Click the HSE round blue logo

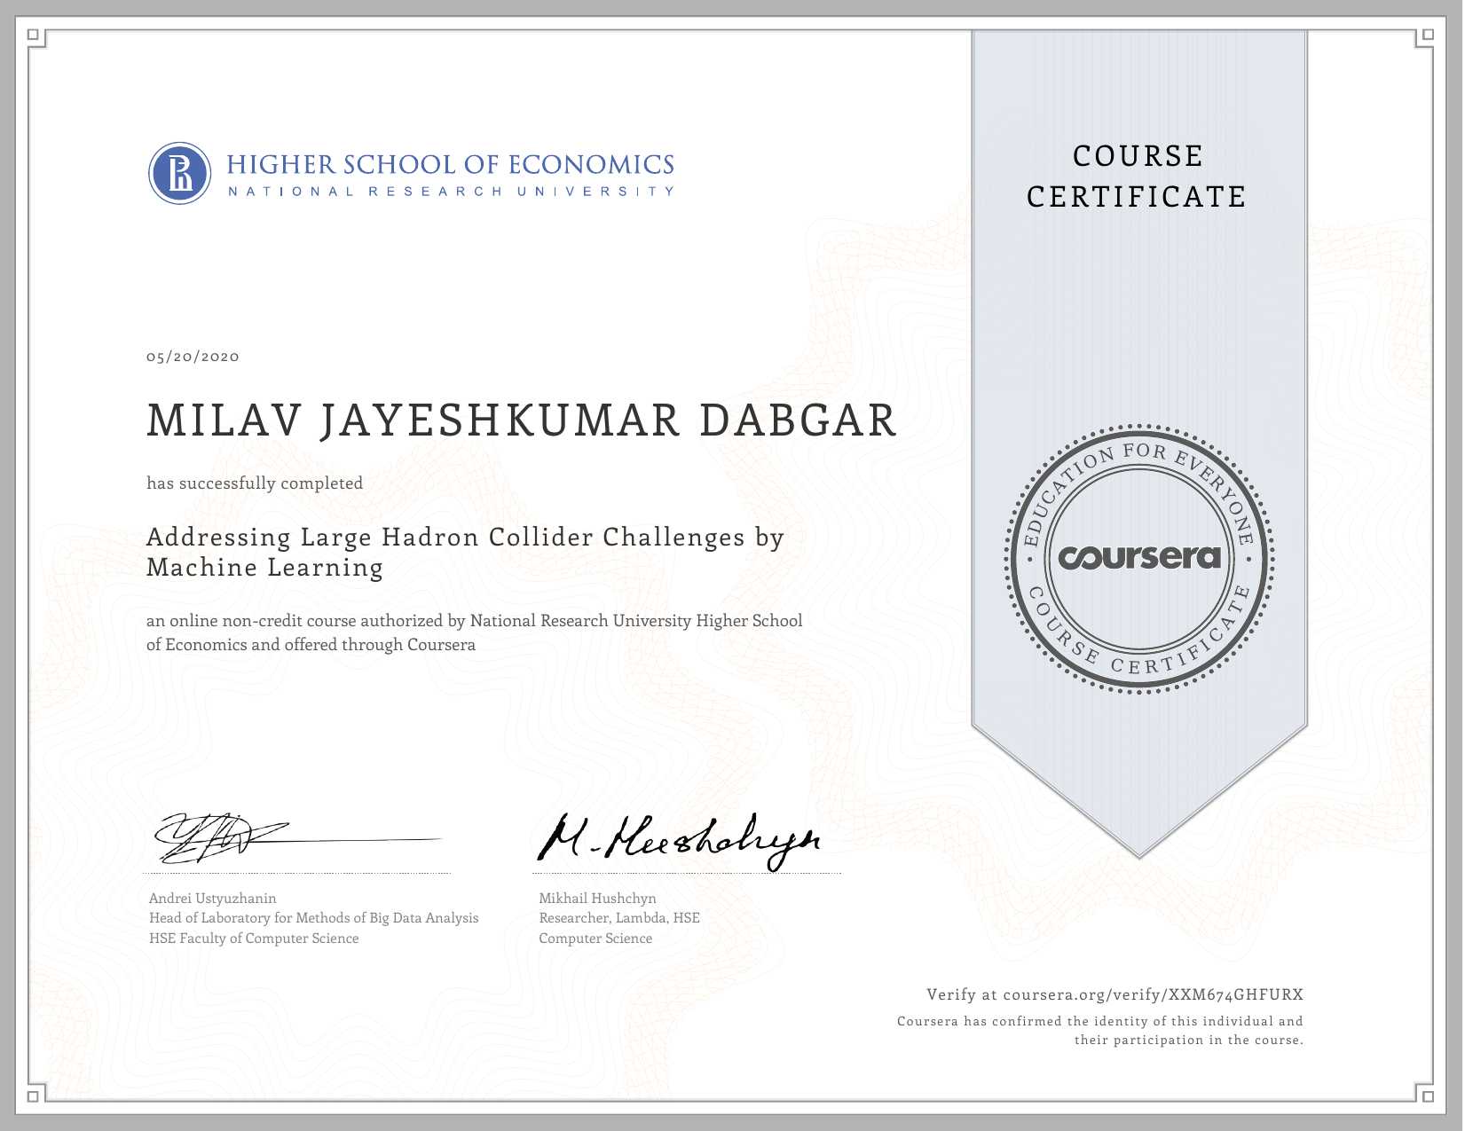click(x=180, y=173)
